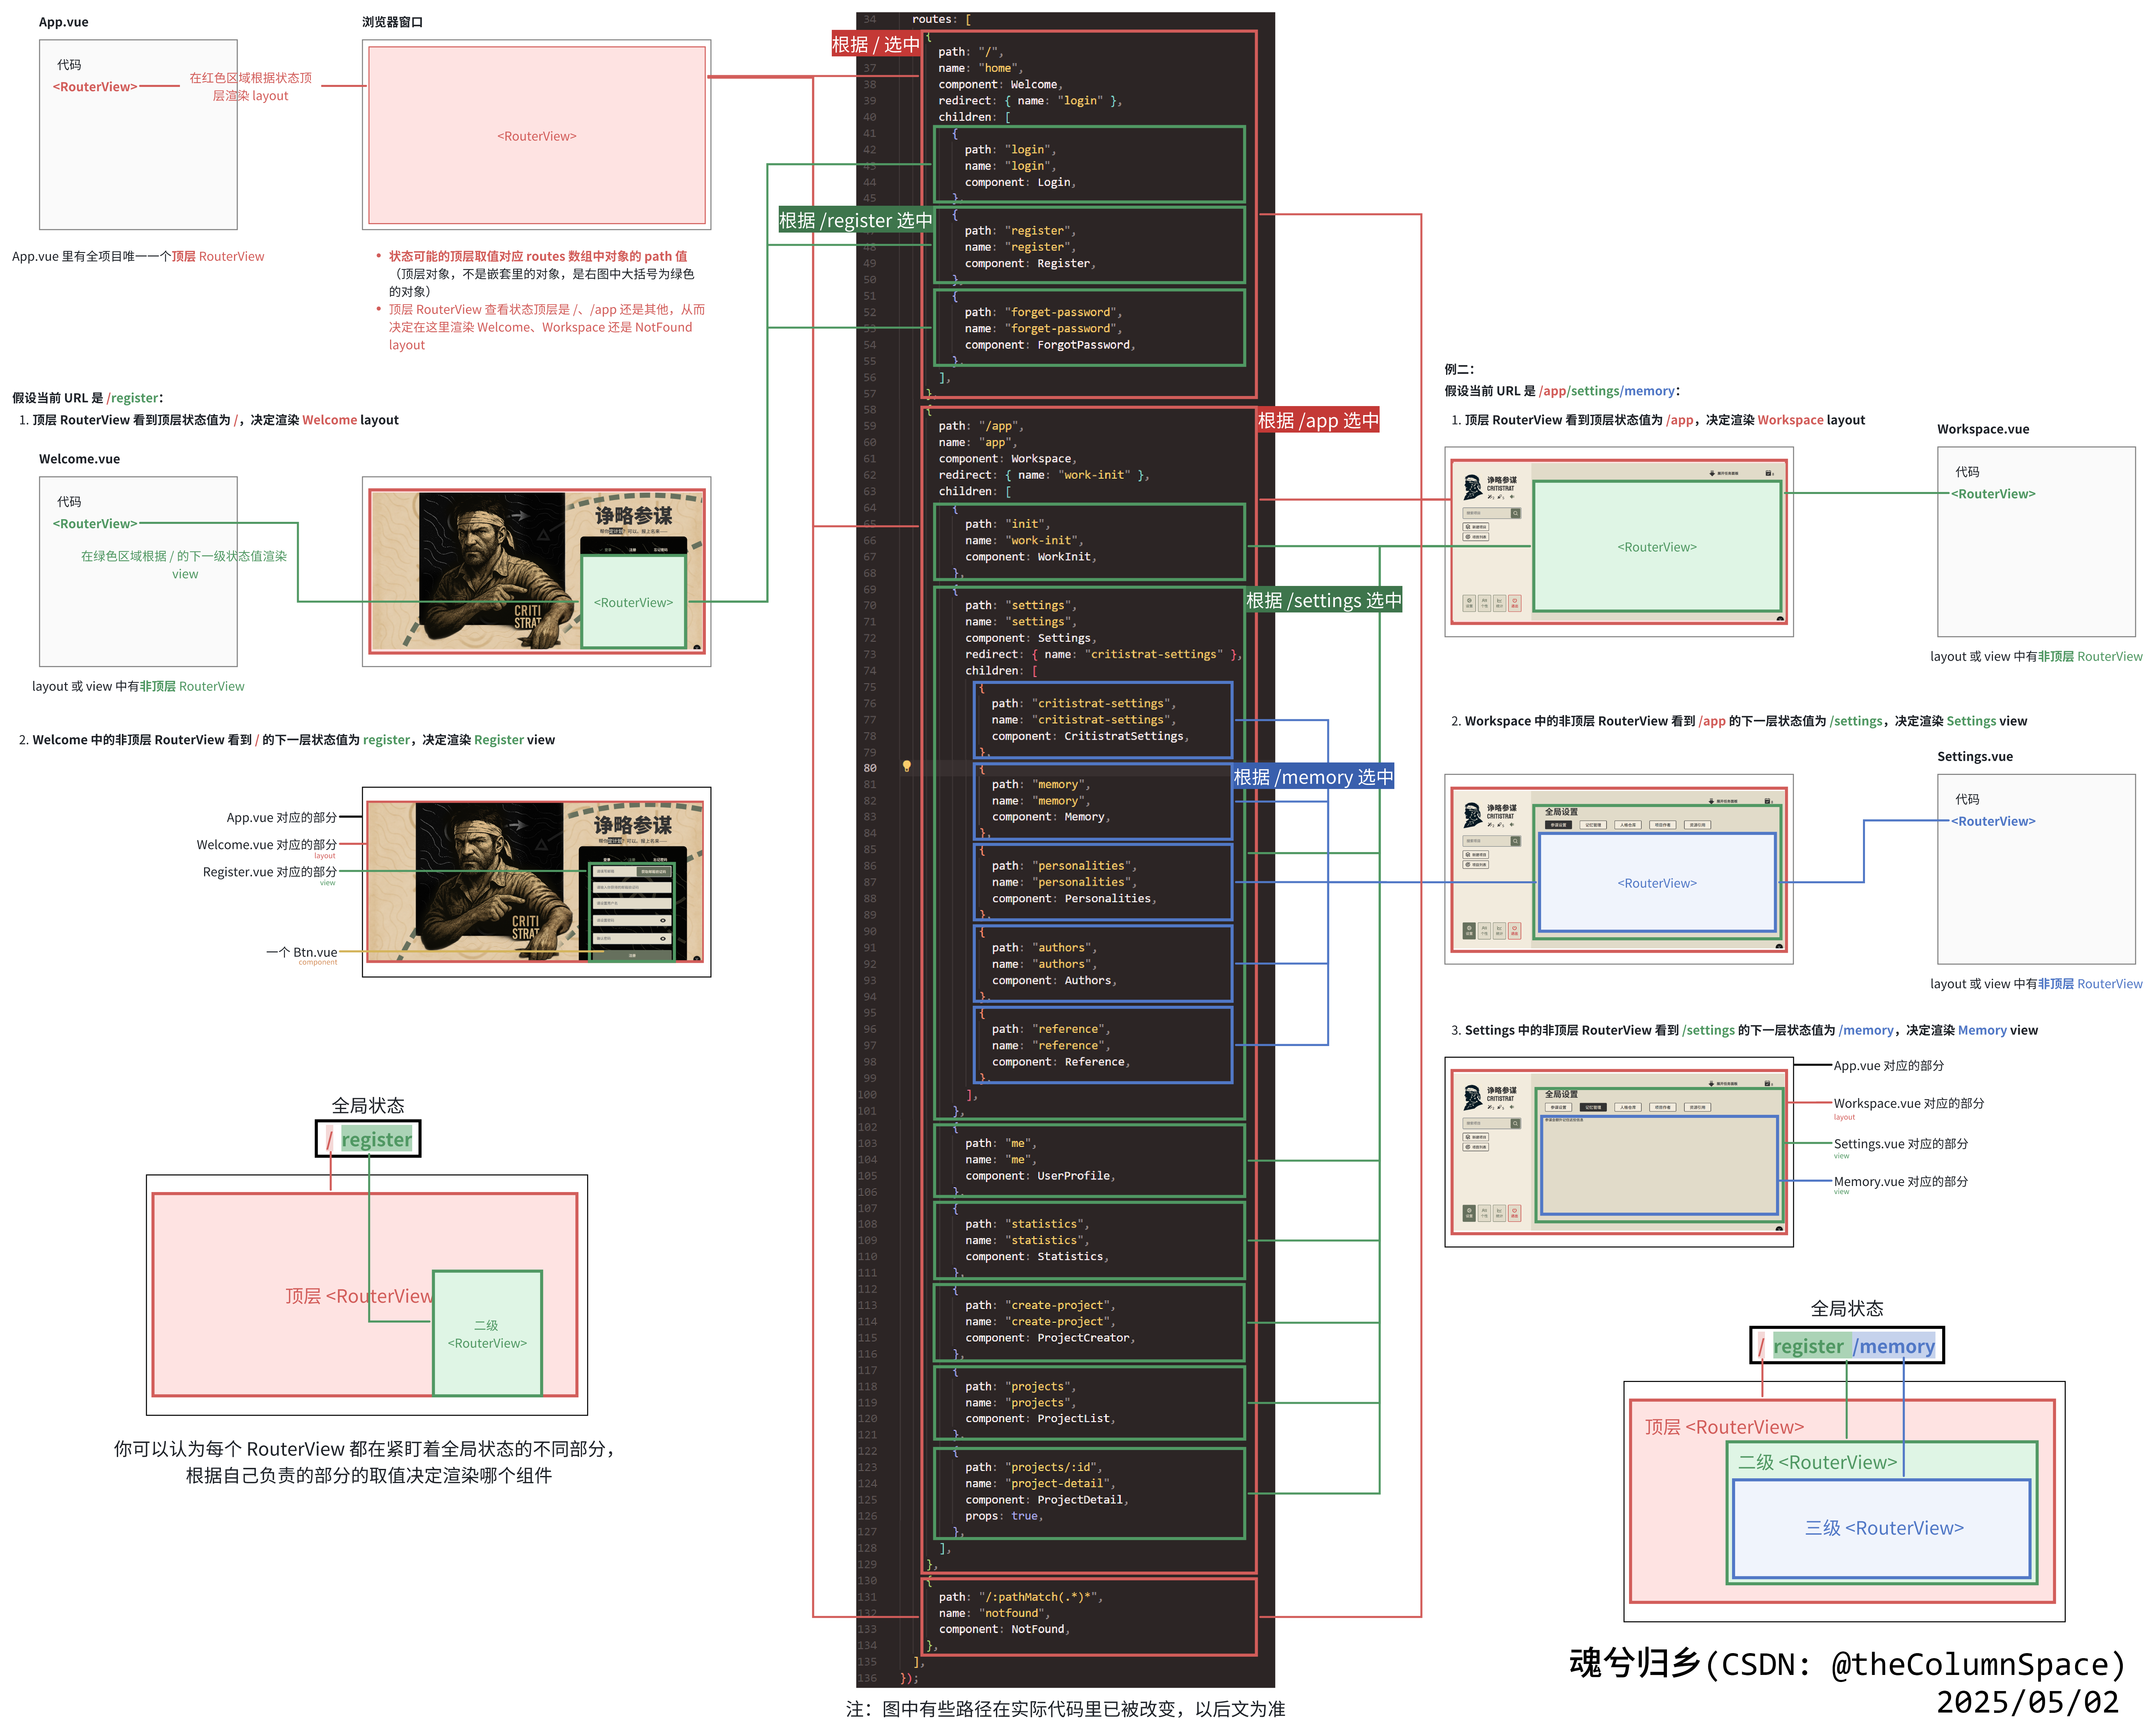Click search magnifier icon in green-RouterView Workspace mockup

coord(1516,513)
